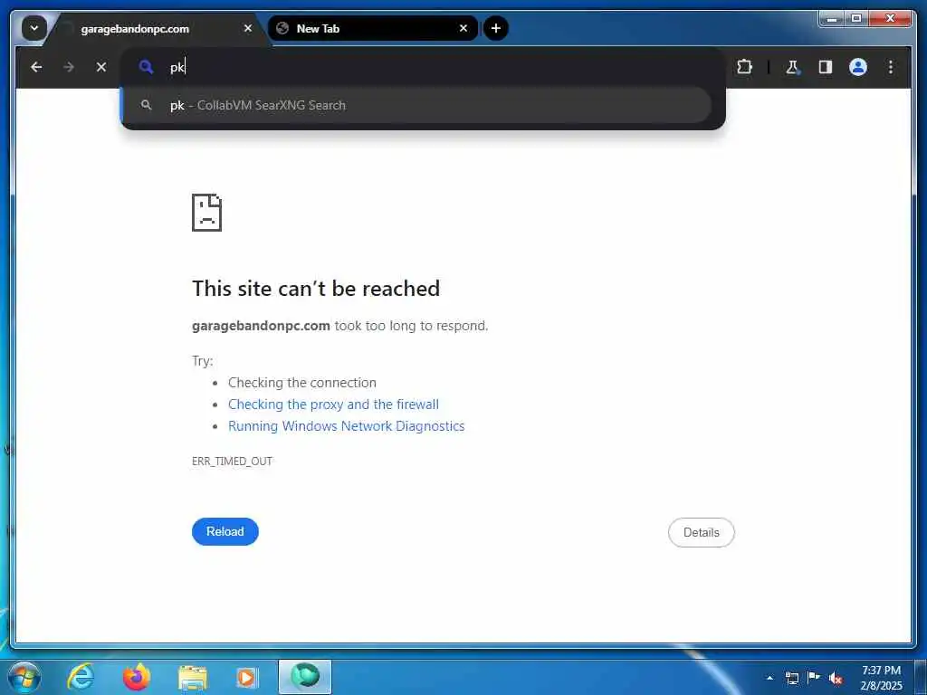Open Windows Explorer folder on taskbar
This screenshot has width=927, height=695.
(193, 678)
